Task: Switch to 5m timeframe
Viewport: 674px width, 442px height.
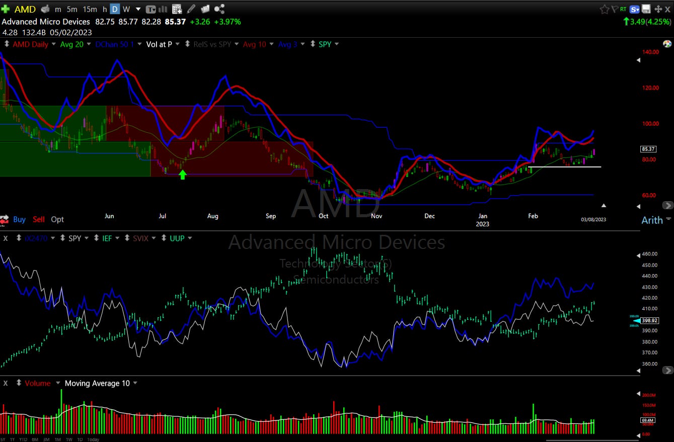Action: (x=72, y=9)
